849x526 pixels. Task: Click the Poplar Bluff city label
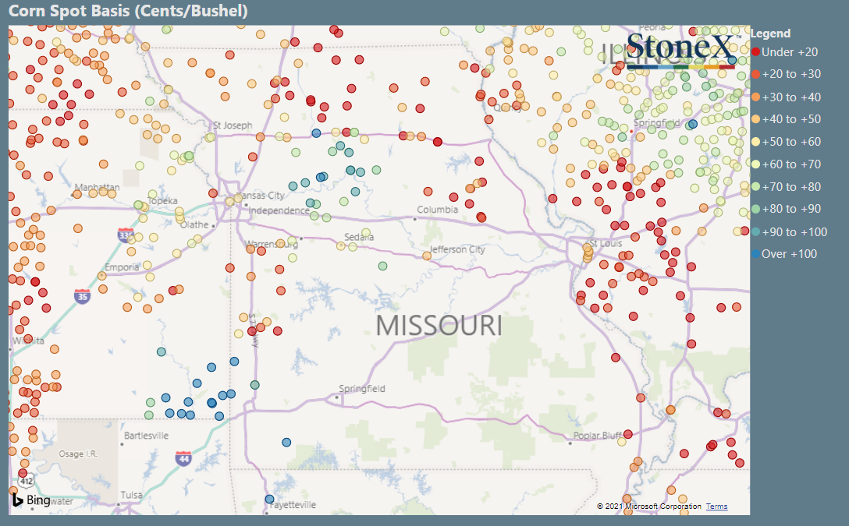click(x=597, y=436)
